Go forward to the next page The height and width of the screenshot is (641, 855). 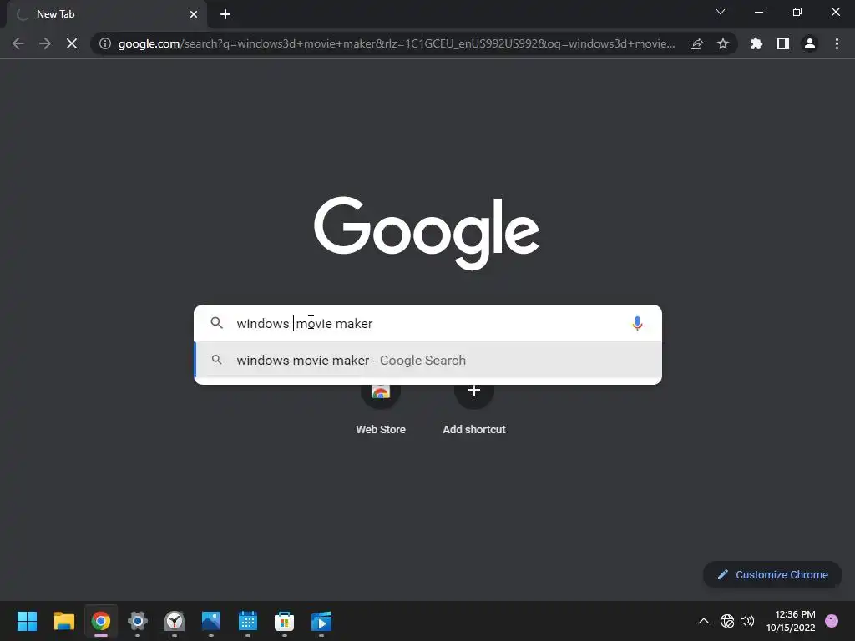[45, 43]
